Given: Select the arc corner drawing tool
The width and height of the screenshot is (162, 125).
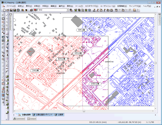Looking at the screenshot, I should pos(7,72).
